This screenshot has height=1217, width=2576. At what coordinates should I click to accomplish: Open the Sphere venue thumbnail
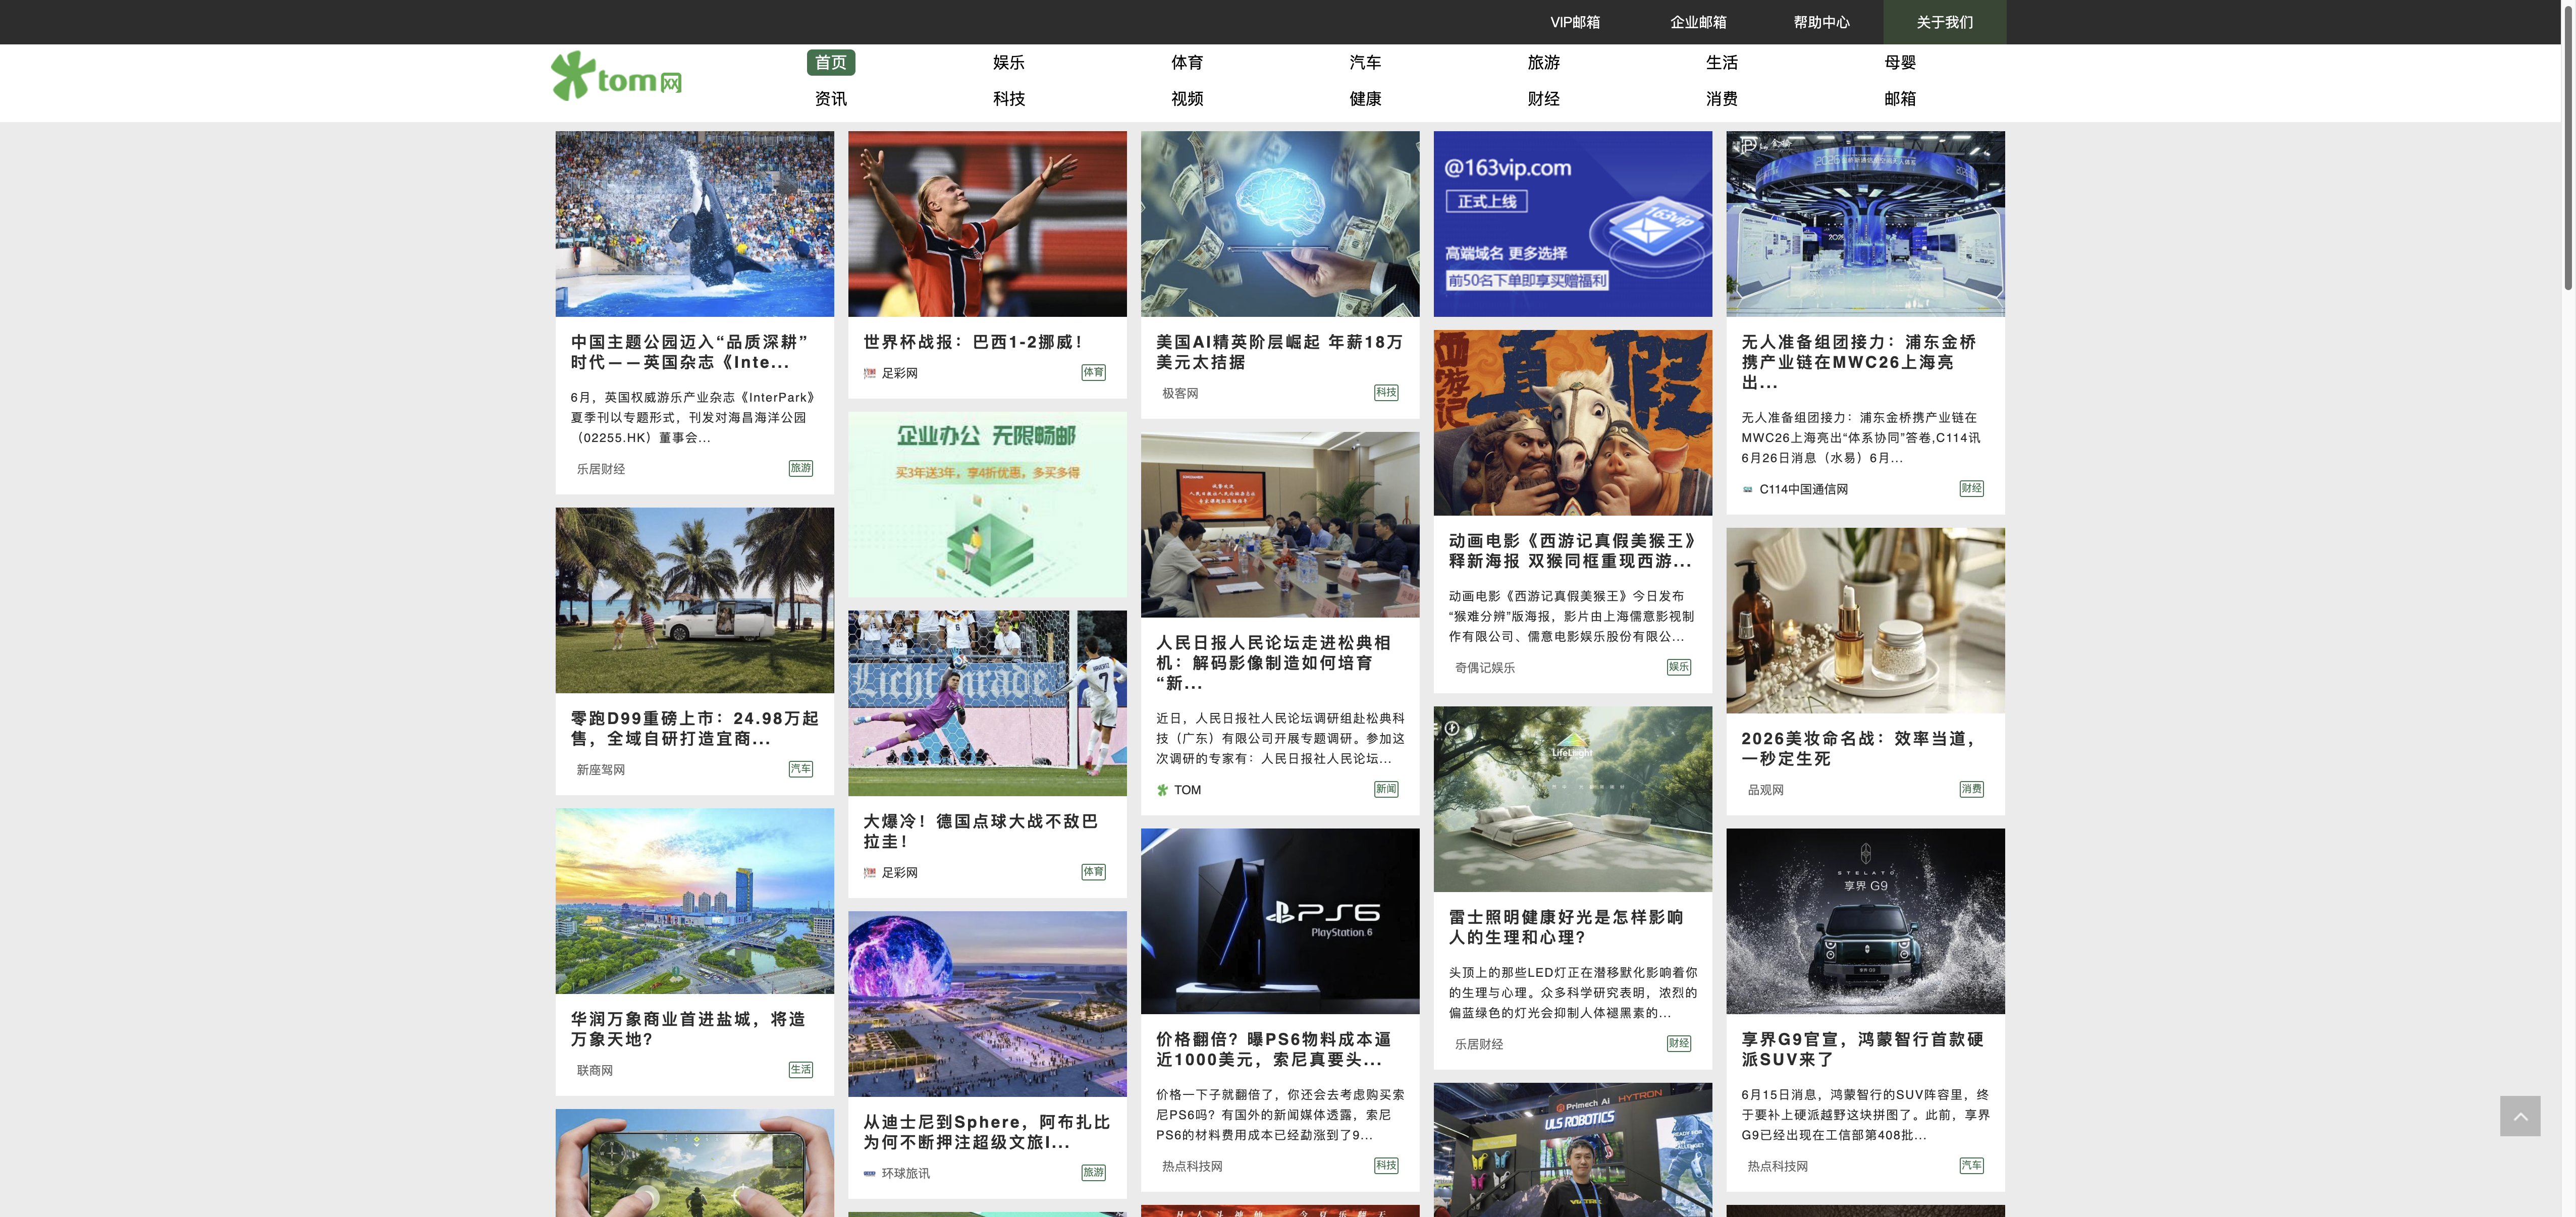[987, 1004]
